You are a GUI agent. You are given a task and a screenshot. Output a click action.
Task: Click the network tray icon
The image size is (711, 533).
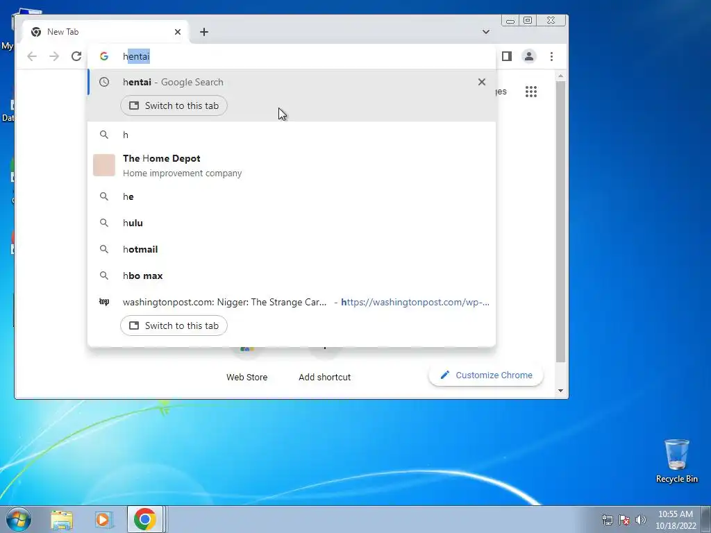coord(607,520)
